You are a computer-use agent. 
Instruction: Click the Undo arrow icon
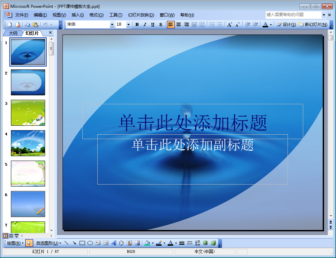pos(45,25)
